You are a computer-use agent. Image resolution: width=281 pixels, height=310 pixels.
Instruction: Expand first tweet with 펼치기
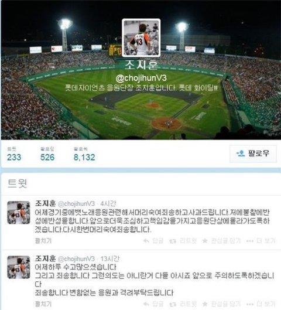pyautogui.click(x=43, y=241)
